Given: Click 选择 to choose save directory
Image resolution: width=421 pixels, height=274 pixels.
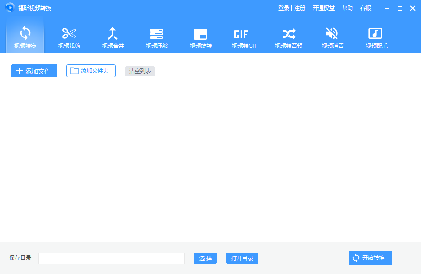Looking at the screenshot, I should click(205, 258).
